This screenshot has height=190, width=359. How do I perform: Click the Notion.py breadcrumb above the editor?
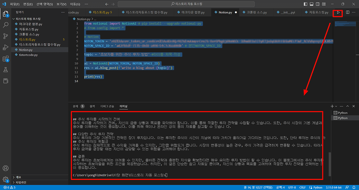(84, 19)
